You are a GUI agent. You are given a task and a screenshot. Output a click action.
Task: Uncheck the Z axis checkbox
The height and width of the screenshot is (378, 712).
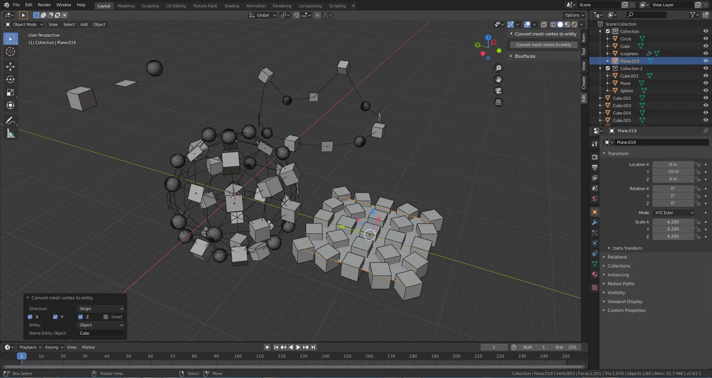coord(81,317)
